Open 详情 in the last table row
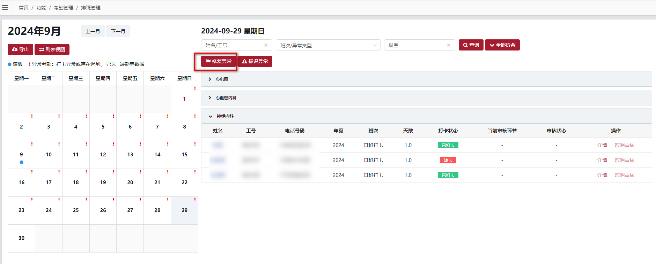656x264 pixels. click(x=602, y=175)
